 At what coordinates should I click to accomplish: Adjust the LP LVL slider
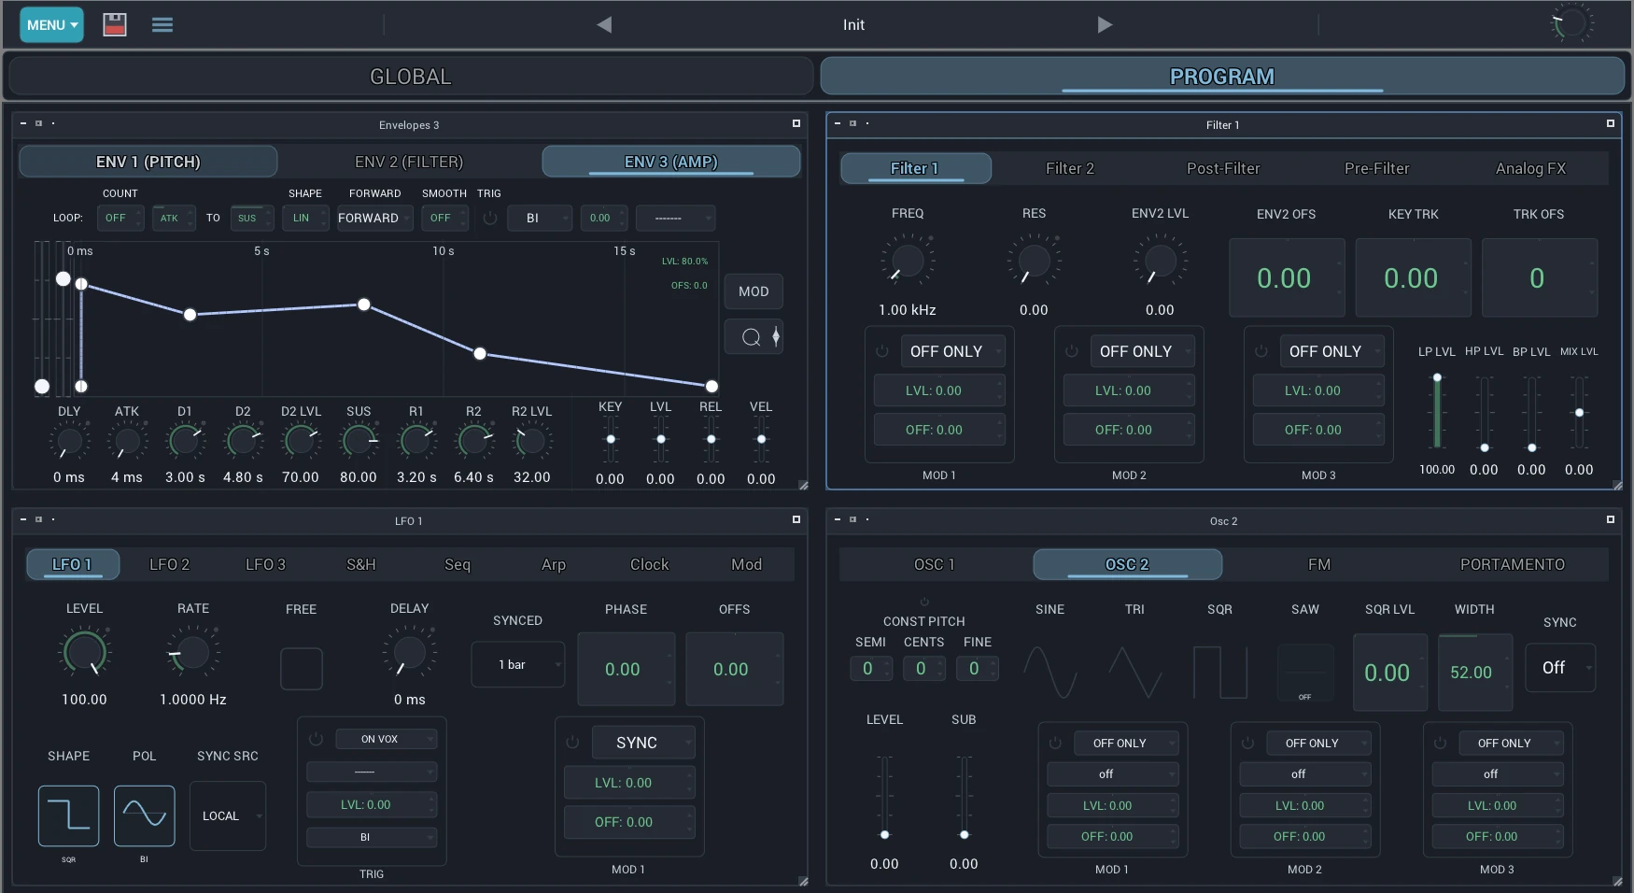coord(1437,412)
